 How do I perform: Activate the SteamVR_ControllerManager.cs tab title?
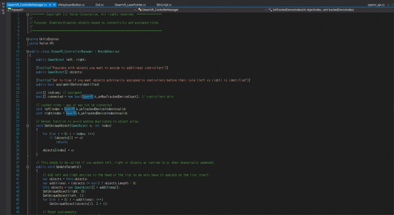(27, 5)
